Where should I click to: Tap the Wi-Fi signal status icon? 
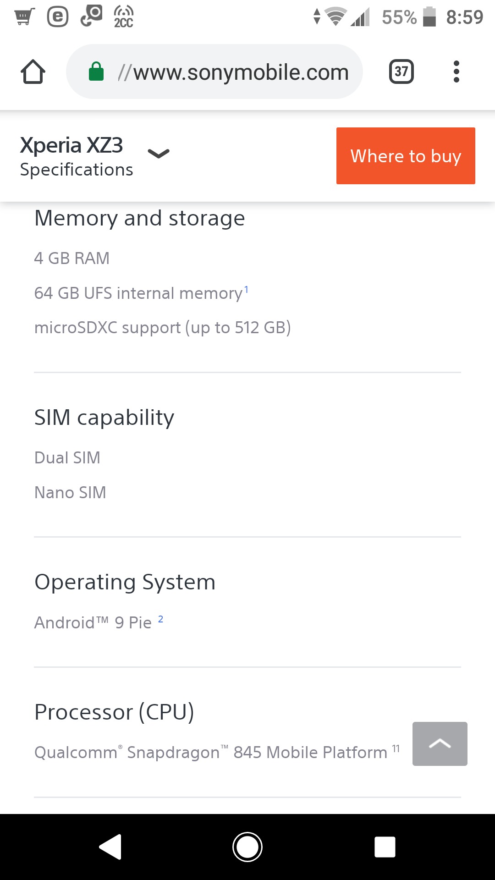tap(335, 17)
